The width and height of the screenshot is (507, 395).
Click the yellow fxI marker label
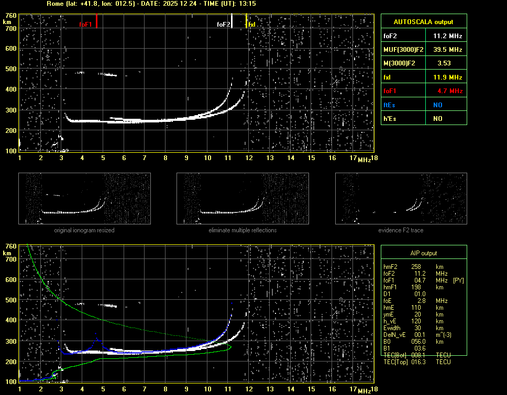click(252, 25)
